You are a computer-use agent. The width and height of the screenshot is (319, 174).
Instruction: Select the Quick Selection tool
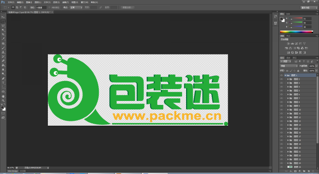click(x=3, y=30)
